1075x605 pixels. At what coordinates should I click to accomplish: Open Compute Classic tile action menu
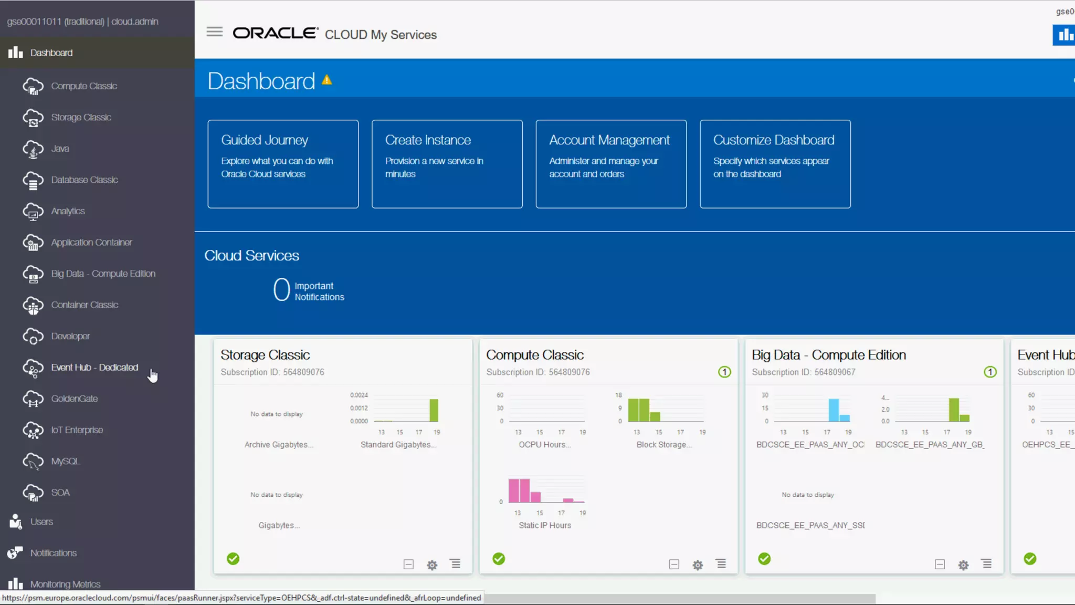click(x=721, y=564)
